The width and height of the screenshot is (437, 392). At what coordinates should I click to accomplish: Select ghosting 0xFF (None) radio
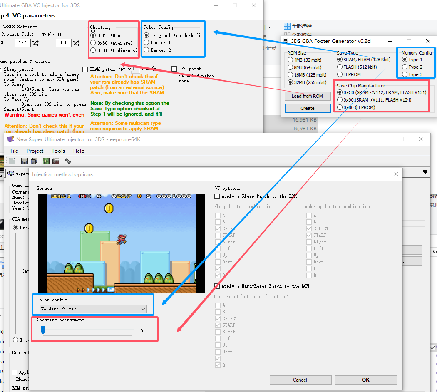click(x=93, y=35)
